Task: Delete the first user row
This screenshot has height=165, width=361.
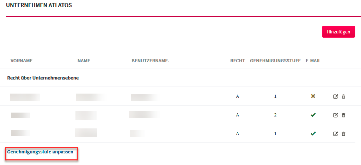Action: pos(343,96)
